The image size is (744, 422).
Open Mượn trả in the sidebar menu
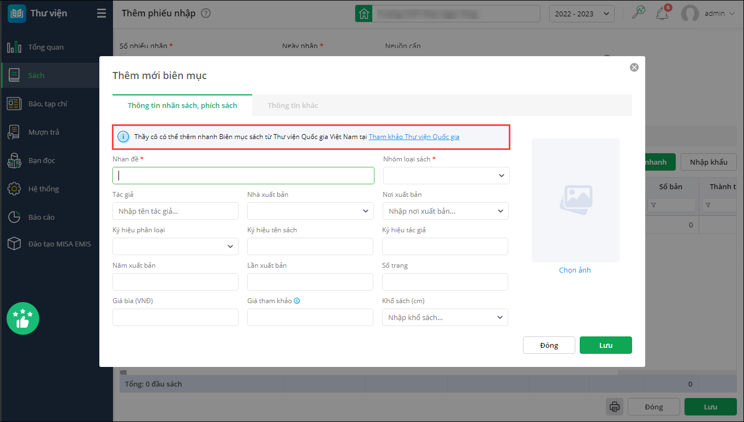(44, 132)
